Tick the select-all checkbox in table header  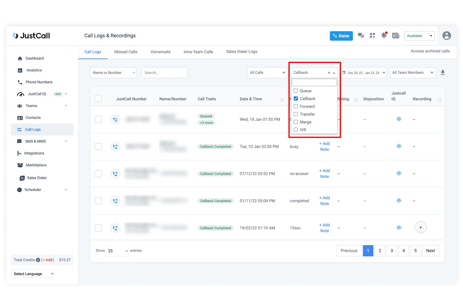pyautogui.click(x=98, y=99)
